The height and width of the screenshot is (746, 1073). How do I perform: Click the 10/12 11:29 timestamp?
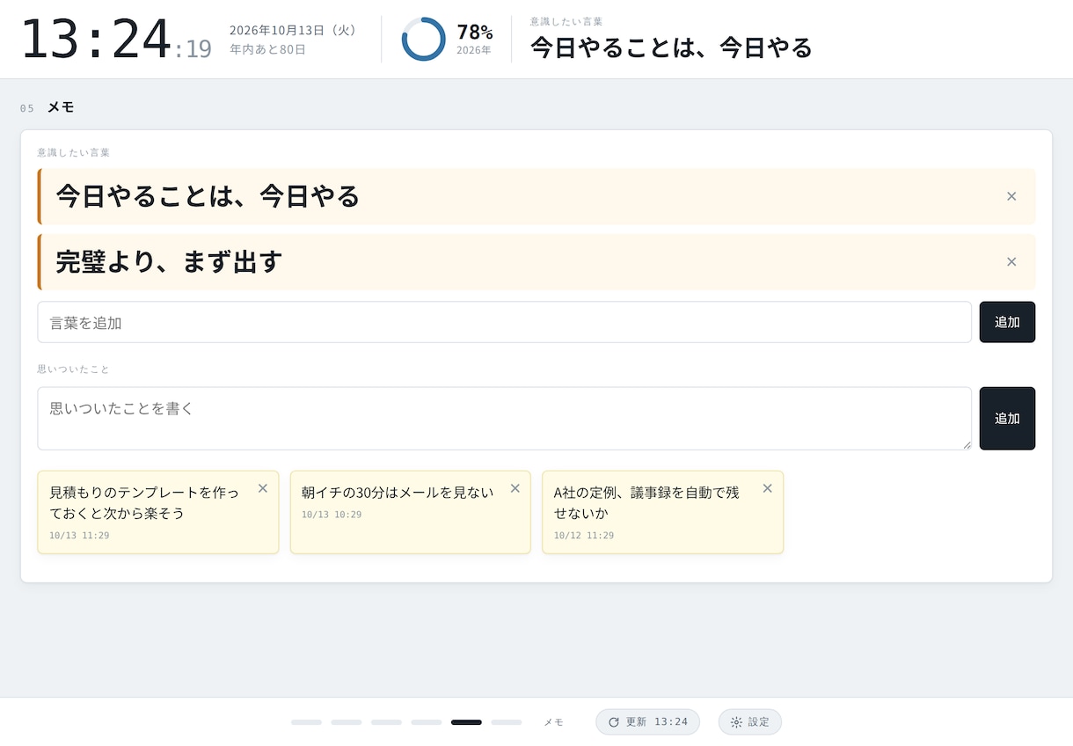click(x=583, y=535)
